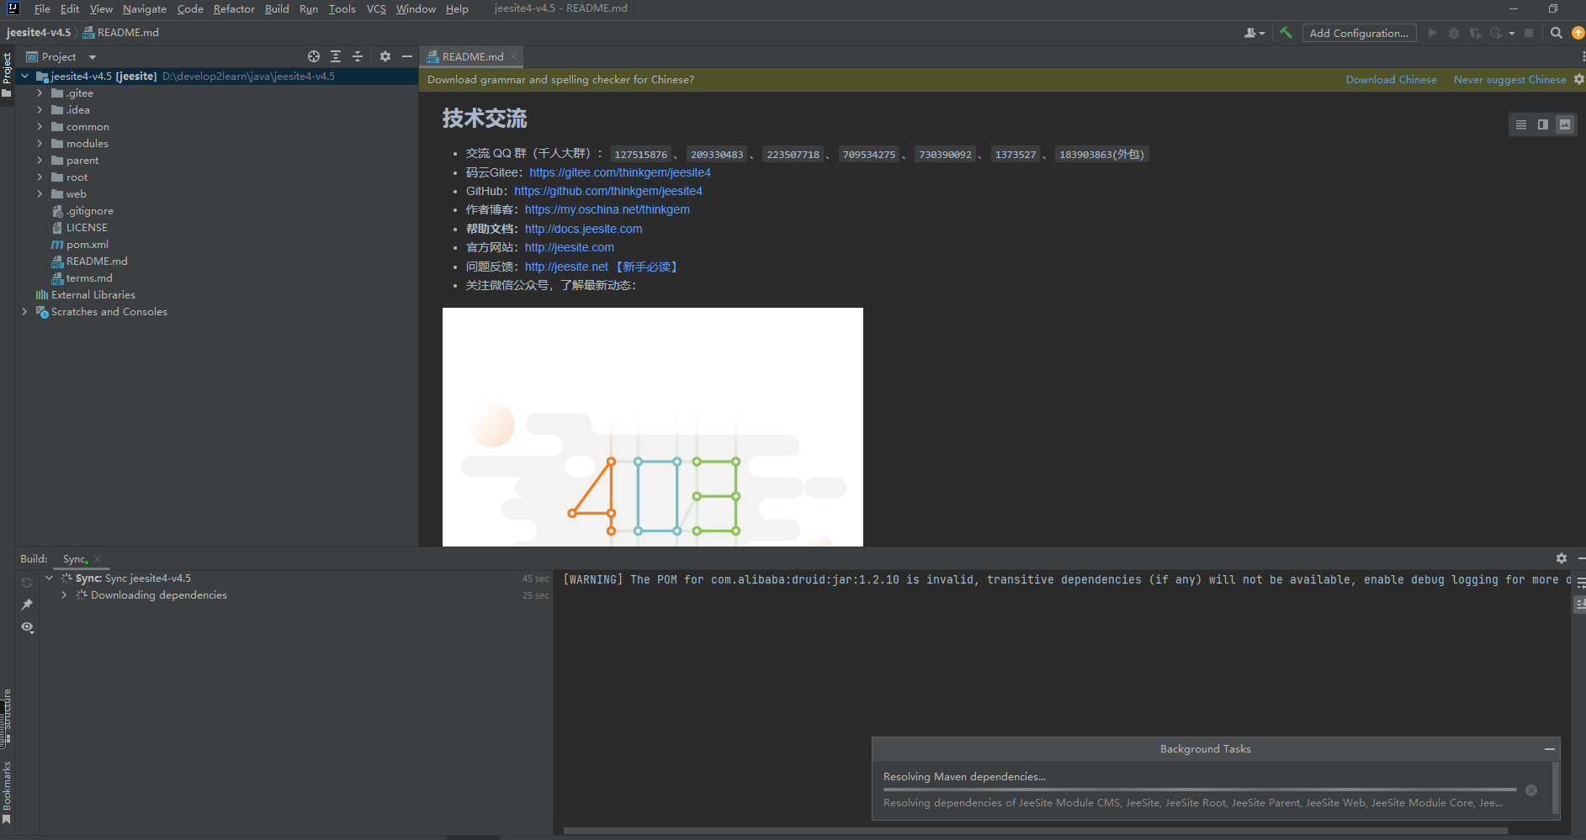The height and width of the screenshot is (840, 1586).
Task: Expand the .idea folder
Action: click(x=40, y=110)
